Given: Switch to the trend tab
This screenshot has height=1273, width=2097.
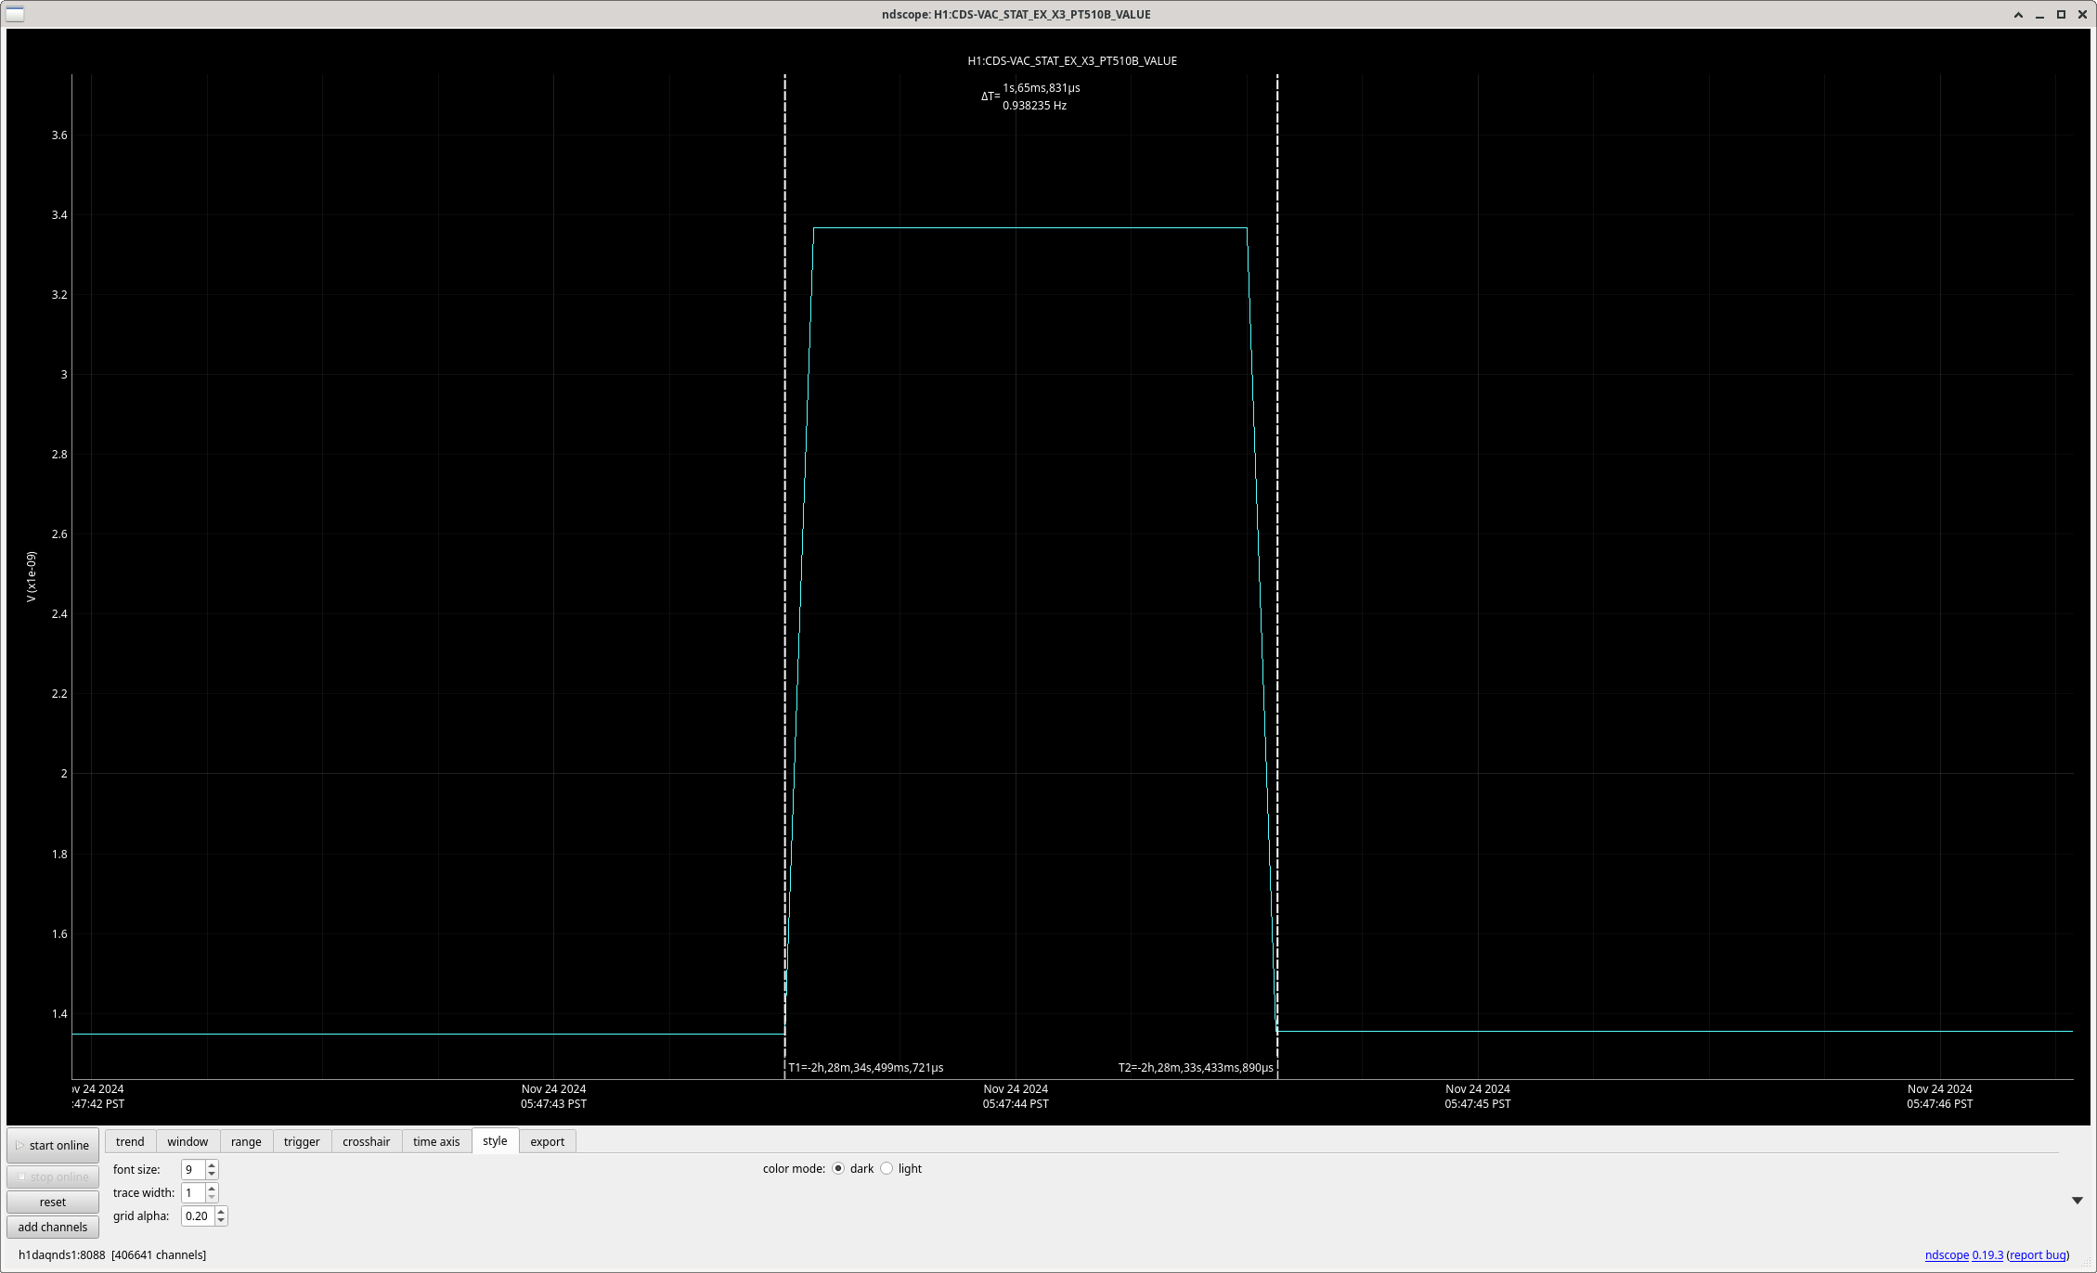Looking at the screenshot, I should [x=130, y=1141].
